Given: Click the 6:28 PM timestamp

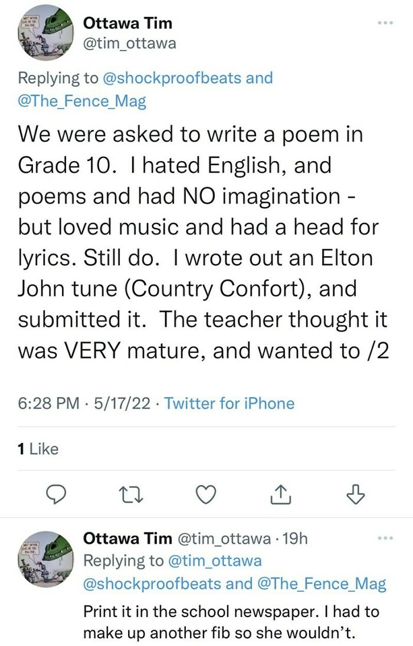Looking at the screenshot, I should 48,404.
